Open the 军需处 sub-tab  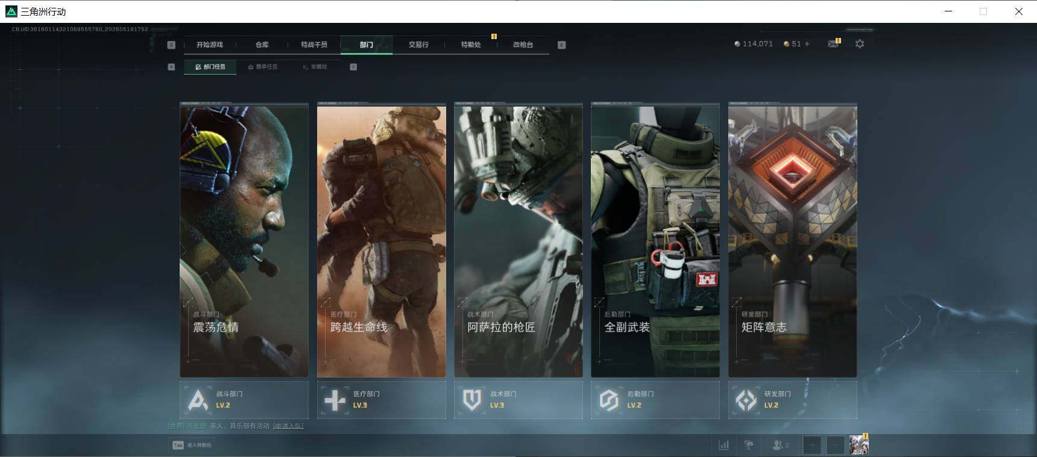click(x=315, y=67)
